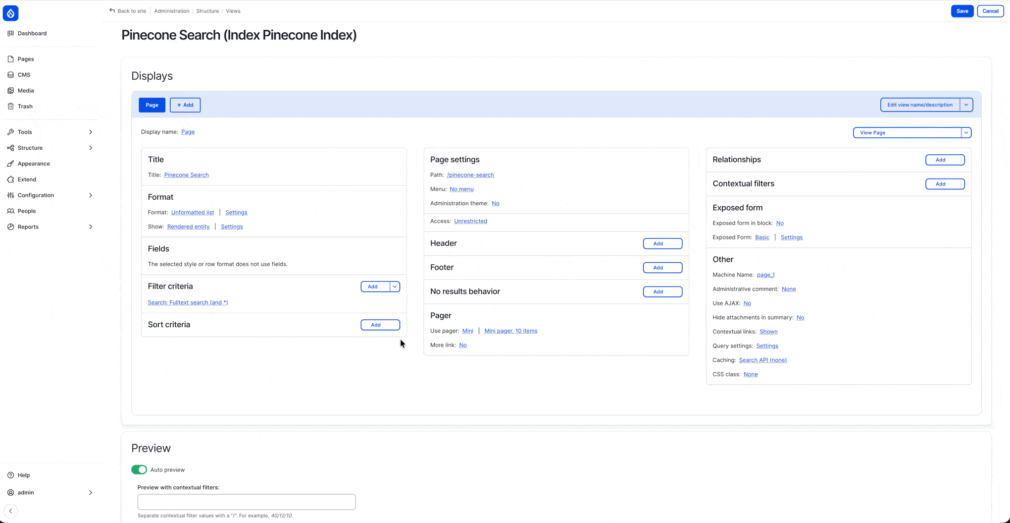Click the Views breadcrumb item

(233, 11)
